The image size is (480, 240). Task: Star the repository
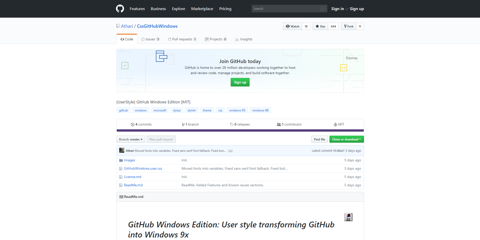pyautogui.click(x=320, y=26)
